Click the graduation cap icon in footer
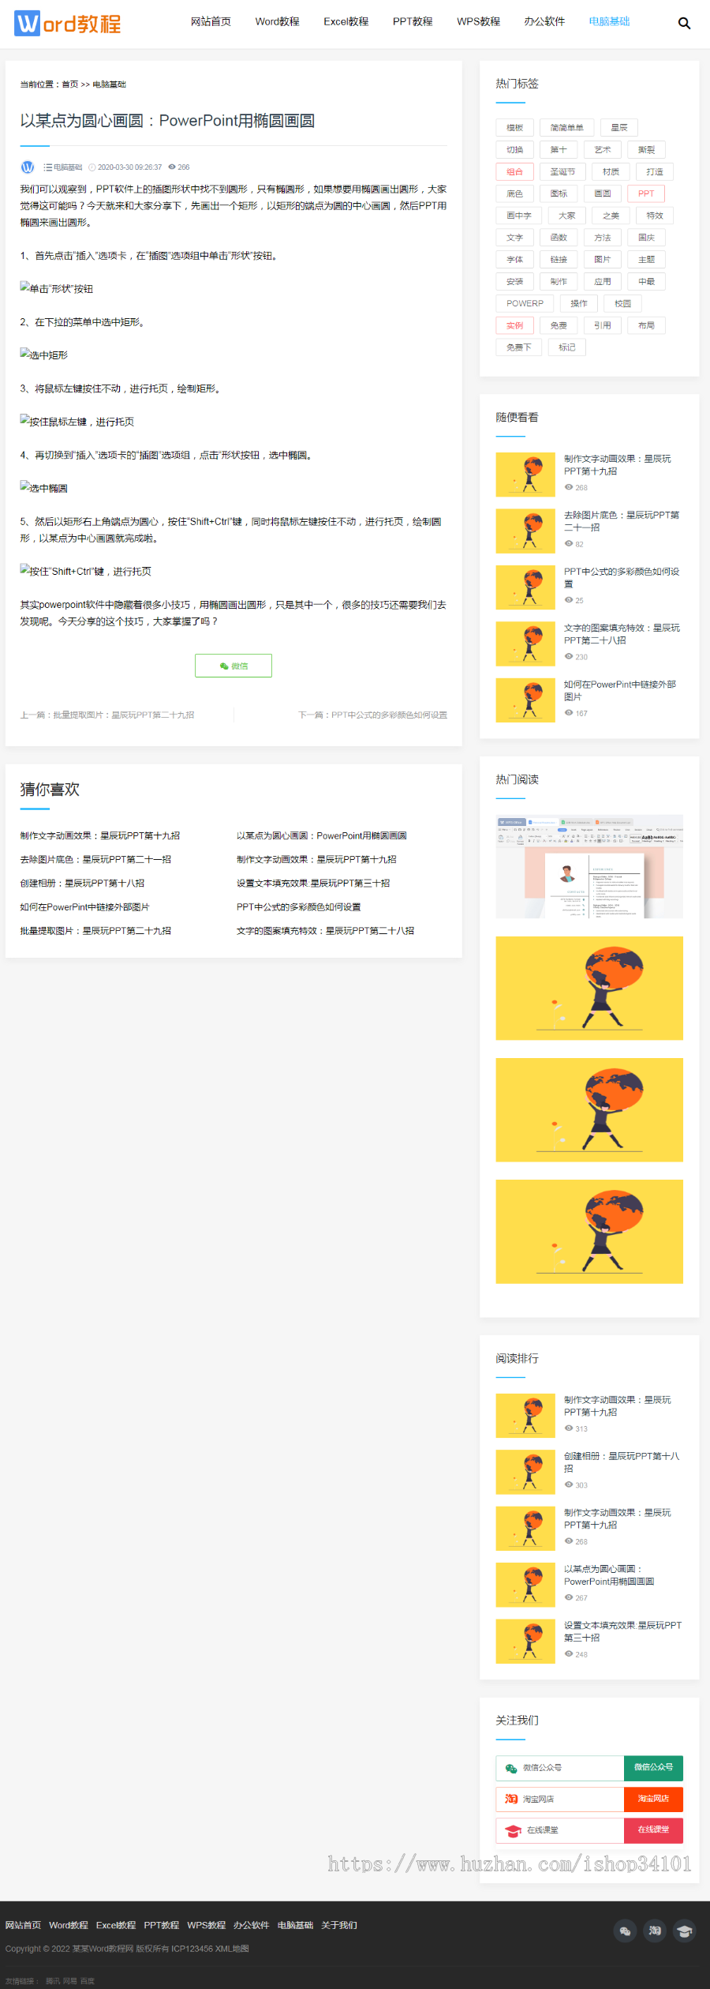 point(684,1931)
